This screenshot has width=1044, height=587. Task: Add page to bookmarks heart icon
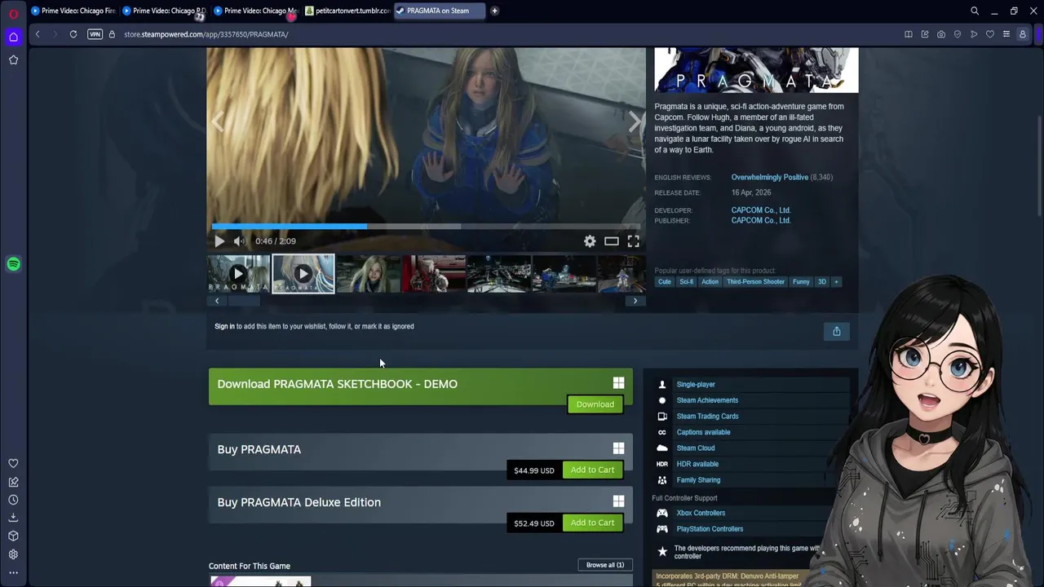tap(990, 34)
